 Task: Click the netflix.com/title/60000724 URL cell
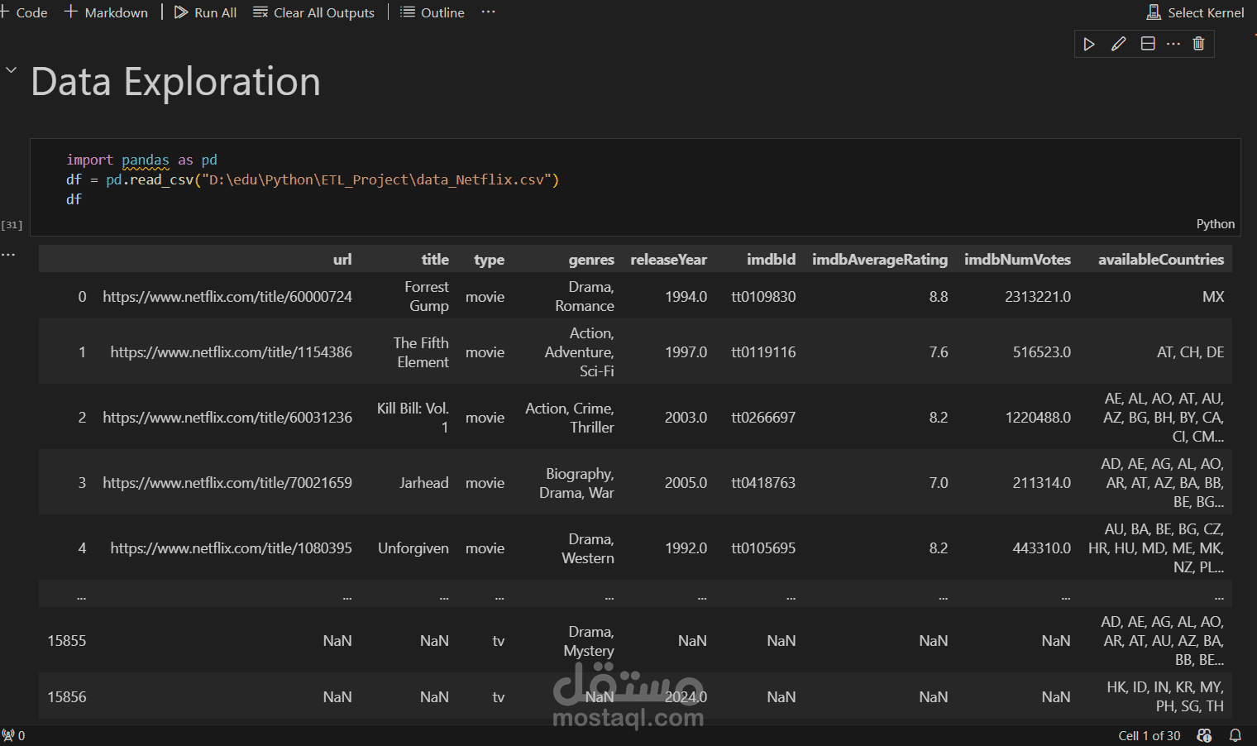click(227, 297)
